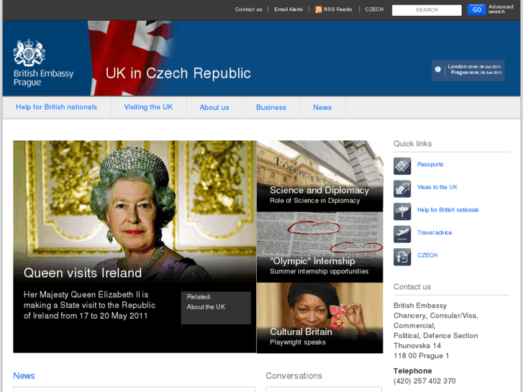Click the Contact us sidebar heading

412,287
